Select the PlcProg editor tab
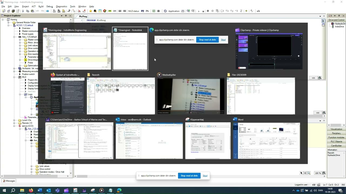The width and height of the screenshot is (346, 194). (x=83, y=16)
